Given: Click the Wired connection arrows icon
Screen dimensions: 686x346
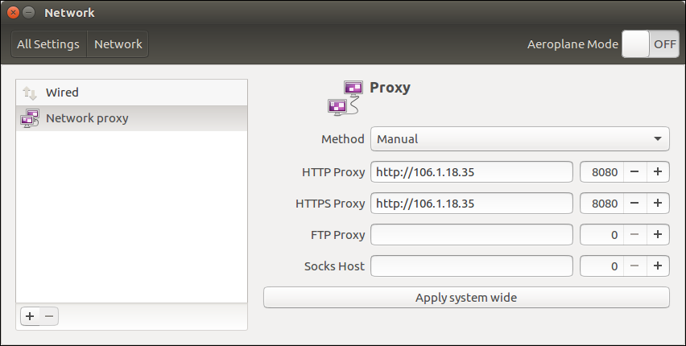Looking at the screenshot, I should [30, 93].
